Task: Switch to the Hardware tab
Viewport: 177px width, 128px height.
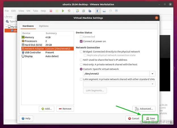Action: [x=28, y=26]
